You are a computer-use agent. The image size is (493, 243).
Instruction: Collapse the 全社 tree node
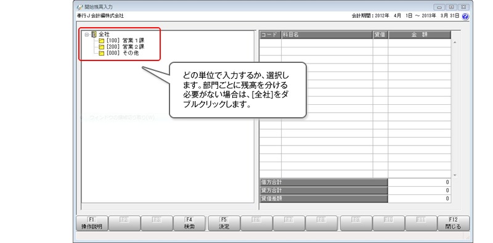click(x=86, y=35)
